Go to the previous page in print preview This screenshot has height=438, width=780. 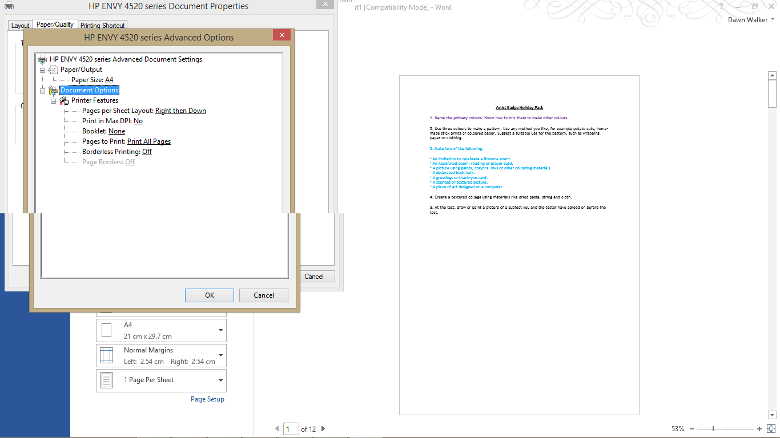[x=278, y=428]
